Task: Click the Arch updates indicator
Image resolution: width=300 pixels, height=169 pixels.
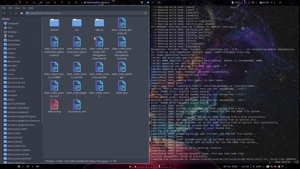Action: (266, 2)
